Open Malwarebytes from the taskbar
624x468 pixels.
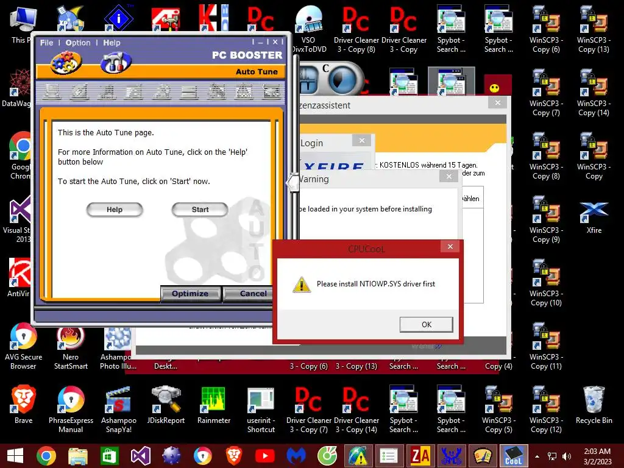(296, 456)
